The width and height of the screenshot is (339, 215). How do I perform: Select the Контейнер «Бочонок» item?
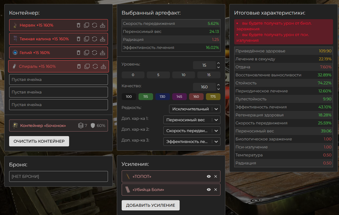pos(43,126)
